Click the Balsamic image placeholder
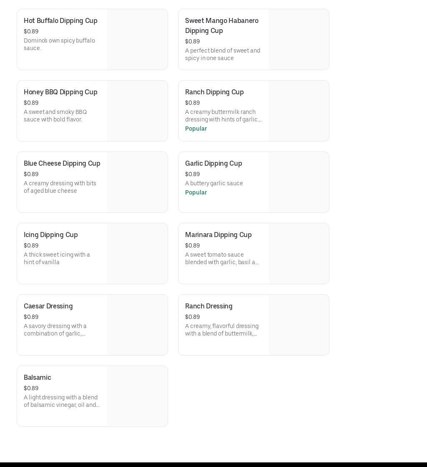This screenshot has width=427, height=467. coord(137,396)
